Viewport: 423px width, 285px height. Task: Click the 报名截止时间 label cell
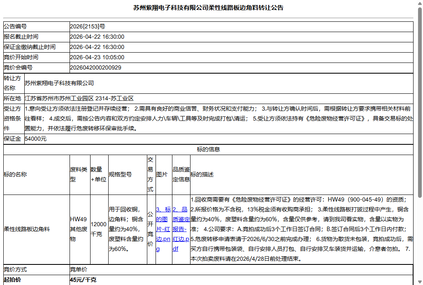click(x=37, y=37)
